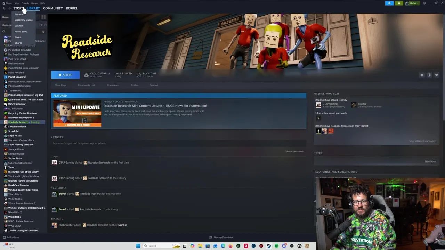Open Squirts friend avatar

tap(354, 105)
